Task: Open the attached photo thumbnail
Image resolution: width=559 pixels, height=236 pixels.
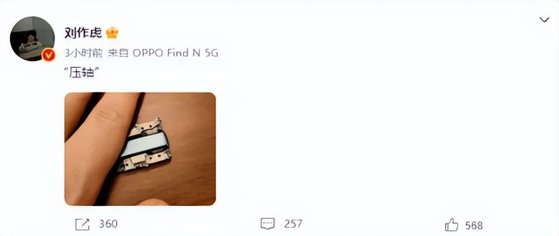Action: [140, 149]
